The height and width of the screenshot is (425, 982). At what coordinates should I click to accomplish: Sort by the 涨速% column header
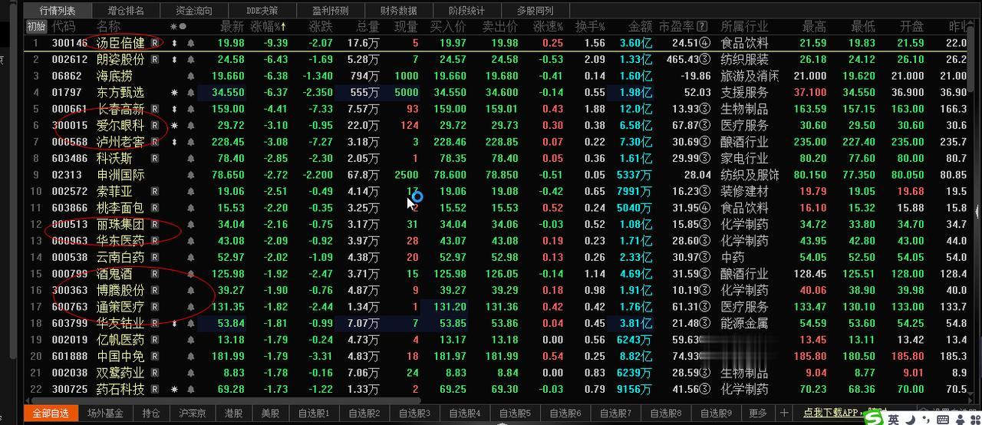tap(549, 27)
